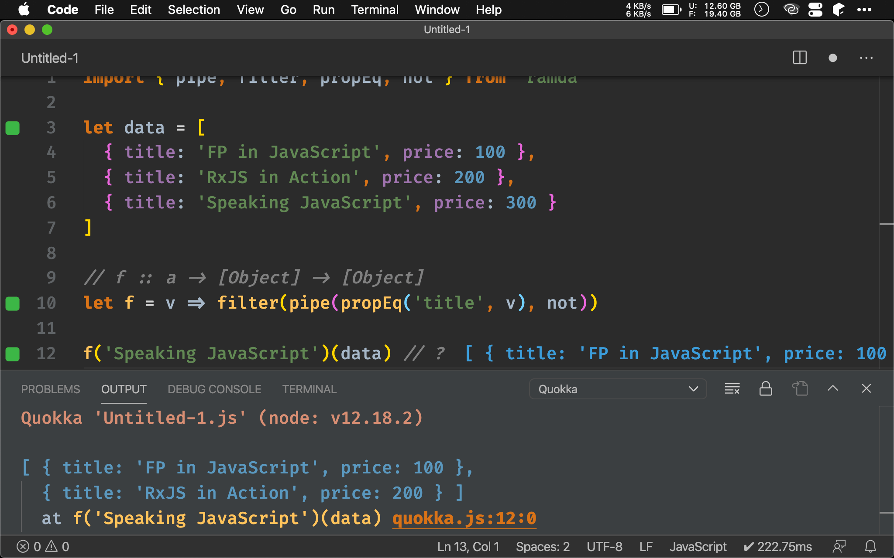The image size is (894, 558).
Task: Click line number 10 in the gutter
Action: [46, 303]
